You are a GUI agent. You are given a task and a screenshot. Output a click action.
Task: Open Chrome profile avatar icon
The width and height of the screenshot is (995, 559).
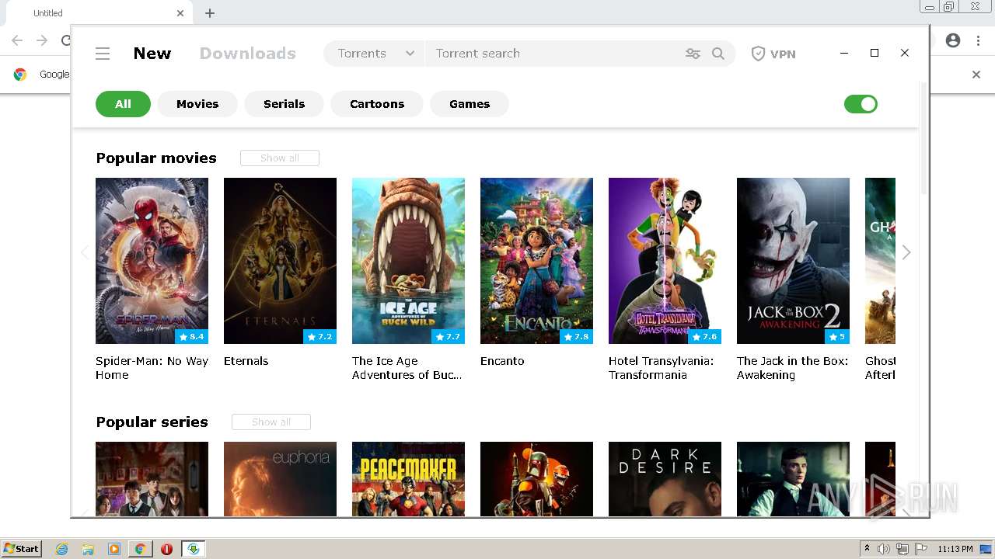953,40
